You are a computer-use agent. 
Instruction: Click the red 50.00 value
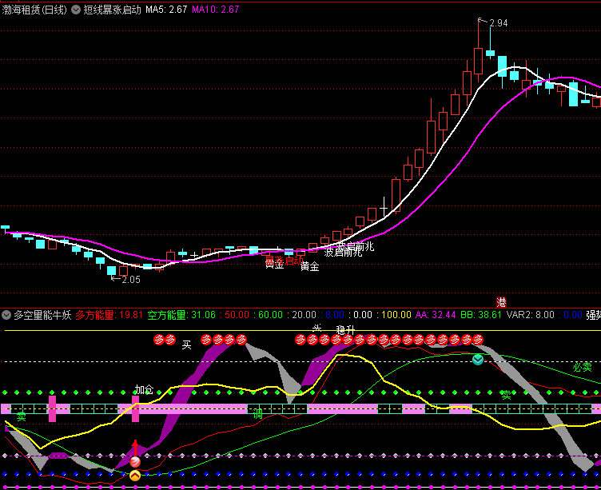(x=237, y=315)
